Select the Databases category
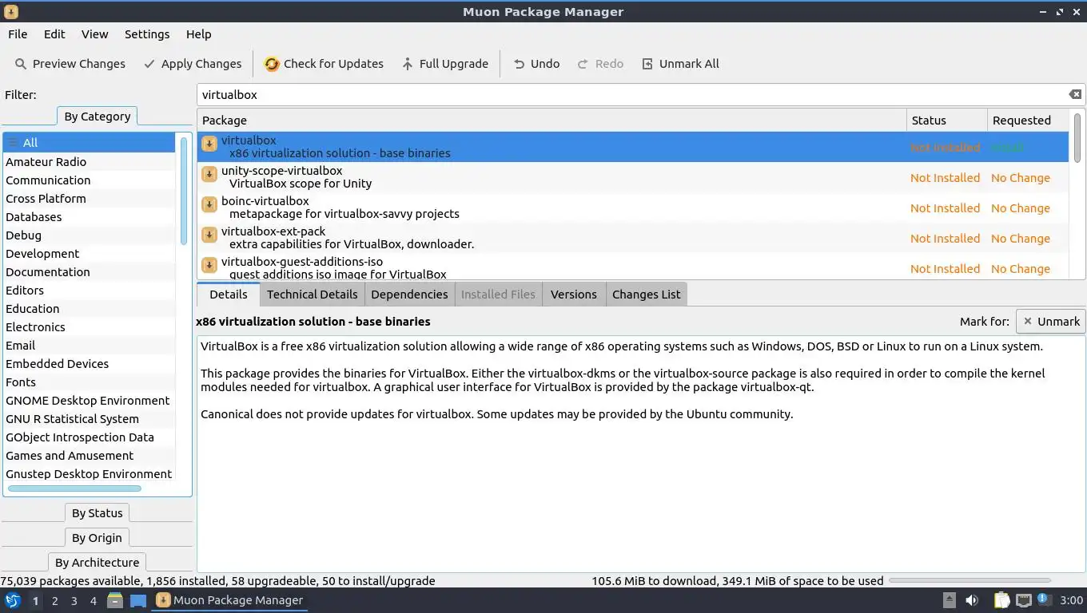Image resolution: width=1087 pixels, height=613 pixels. [x=89, y=217]
